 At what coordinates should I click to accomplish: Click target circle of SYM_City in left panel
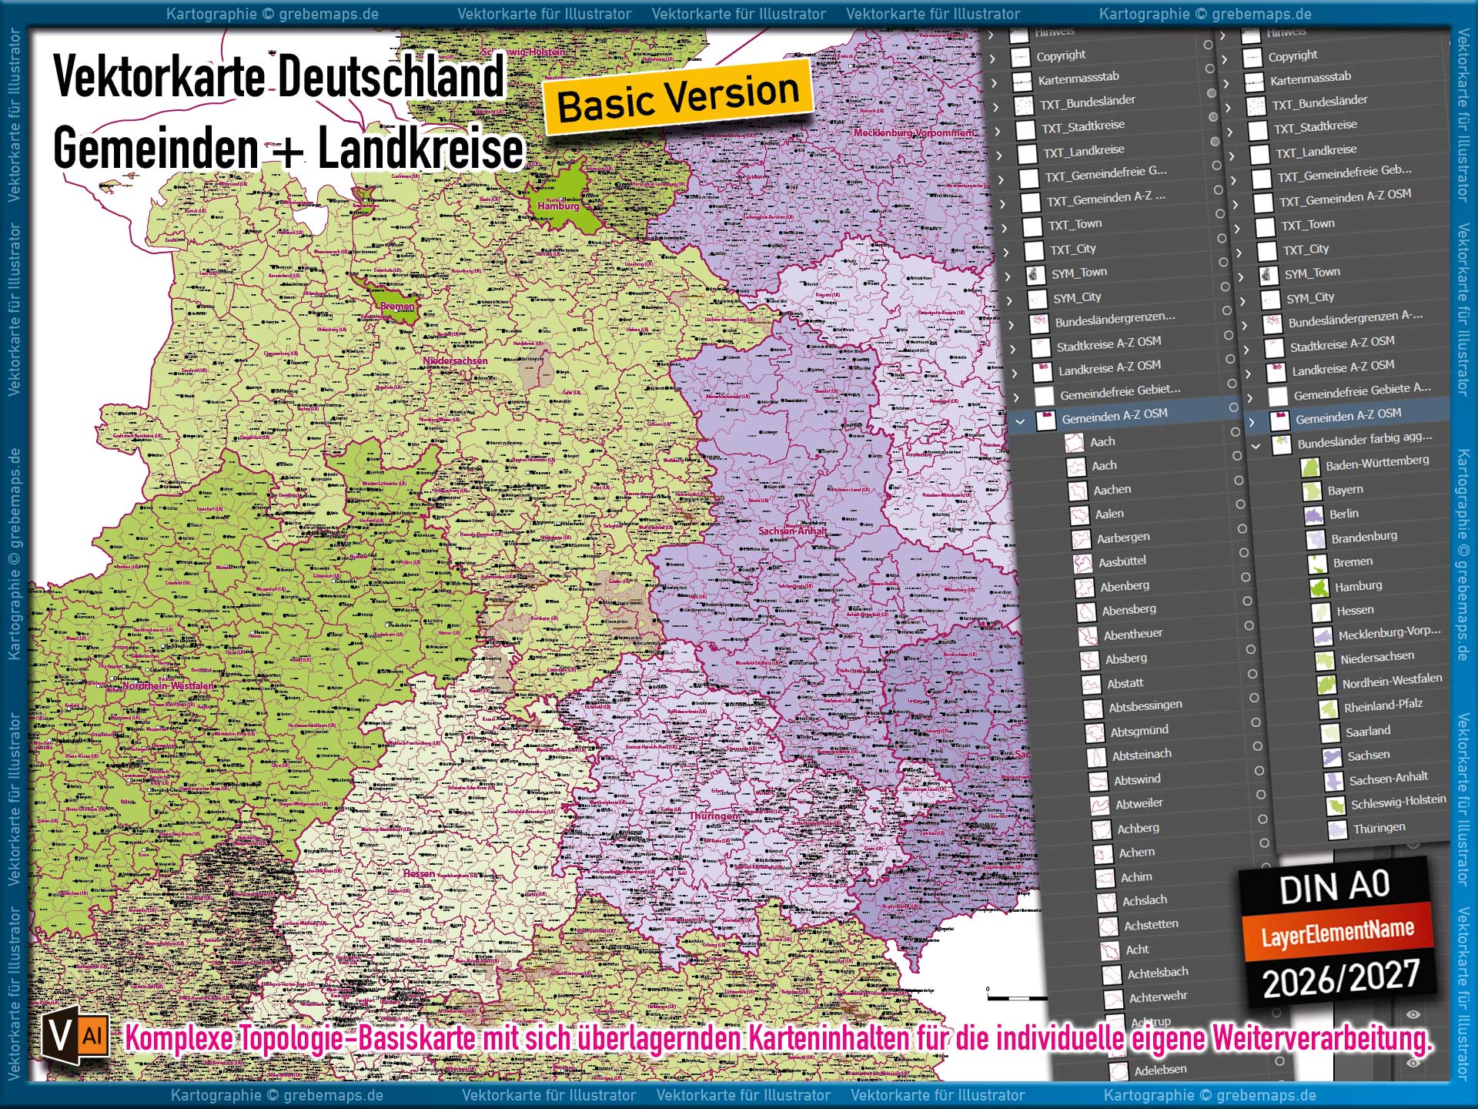tap(1225, 286)
